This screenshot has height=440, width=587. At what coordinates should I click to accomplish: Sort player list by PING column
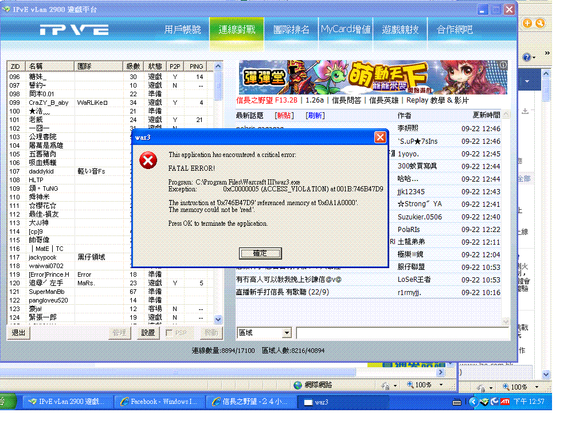197,66
